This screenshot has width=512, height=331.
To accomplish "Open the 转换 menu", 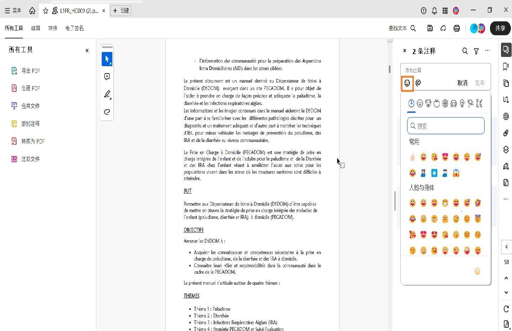I will (x=53, y=28).
